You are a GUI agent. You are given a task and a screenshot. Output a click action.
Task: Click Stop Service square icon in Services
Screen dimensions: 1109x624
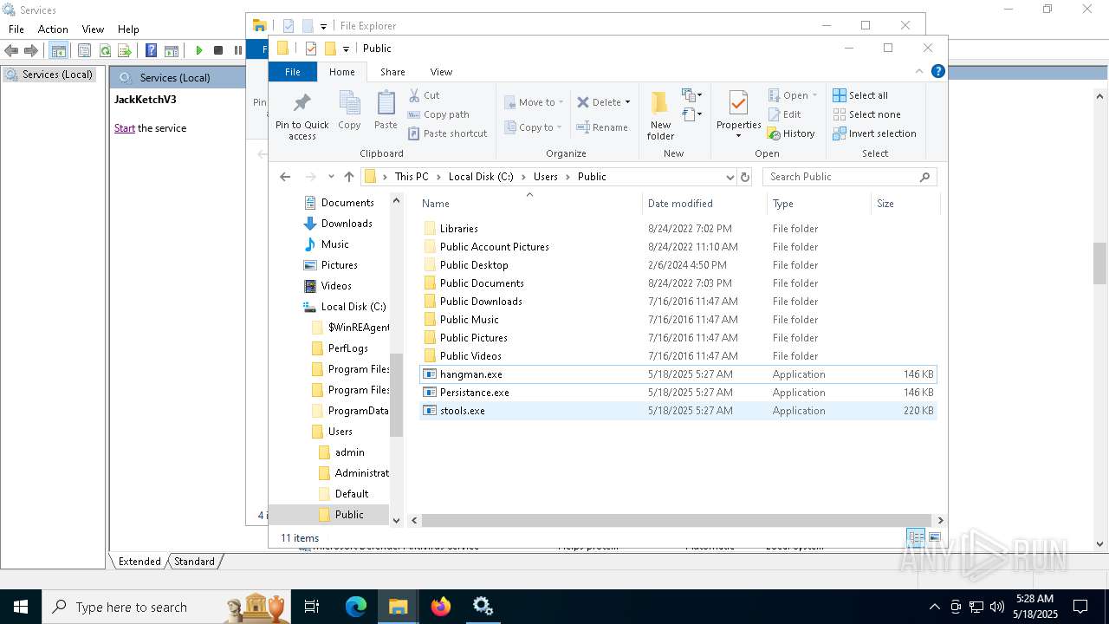pyautogui.click(x=218, y=51)
